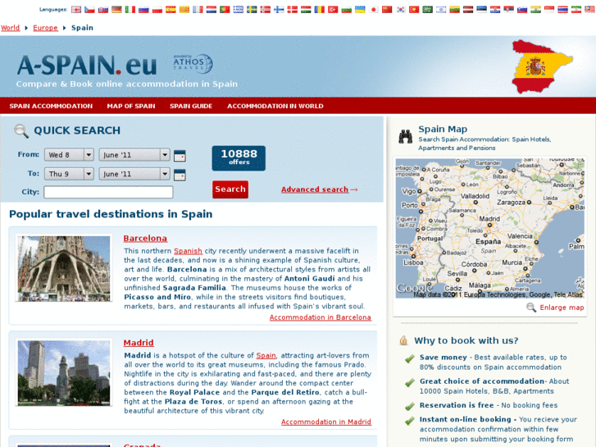This screenshot has height=447, width=596.
Task: Open Accommodation in World menu item
Action: pos(275,106)
